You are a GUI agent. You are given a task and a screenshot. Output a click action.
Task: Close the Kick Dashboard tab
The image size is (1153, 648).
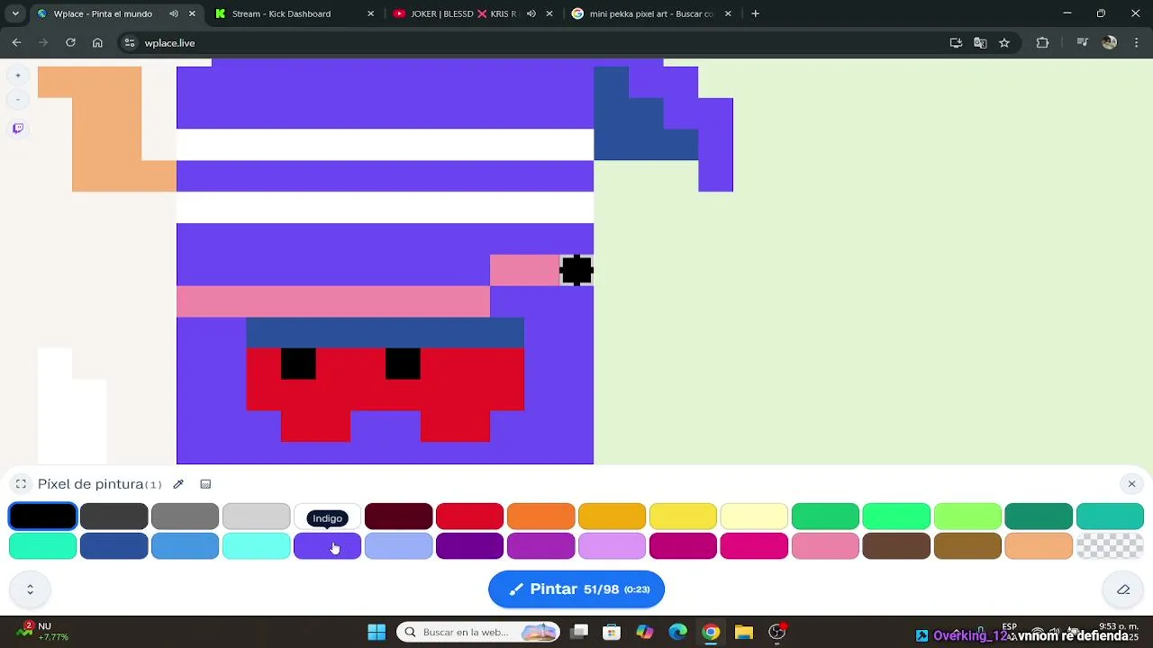[x=370, y=13]
